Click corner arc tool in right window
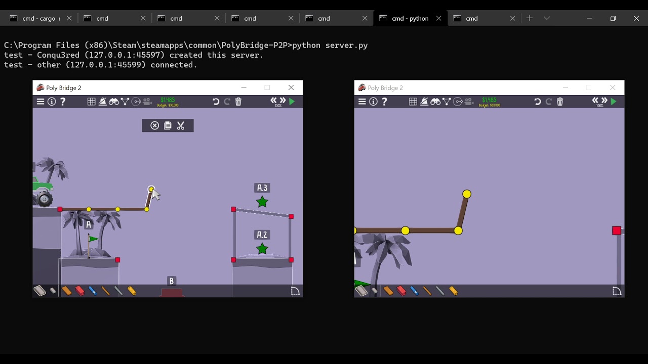The width and height of the screenshot is (648, 364). pos(617,291)
